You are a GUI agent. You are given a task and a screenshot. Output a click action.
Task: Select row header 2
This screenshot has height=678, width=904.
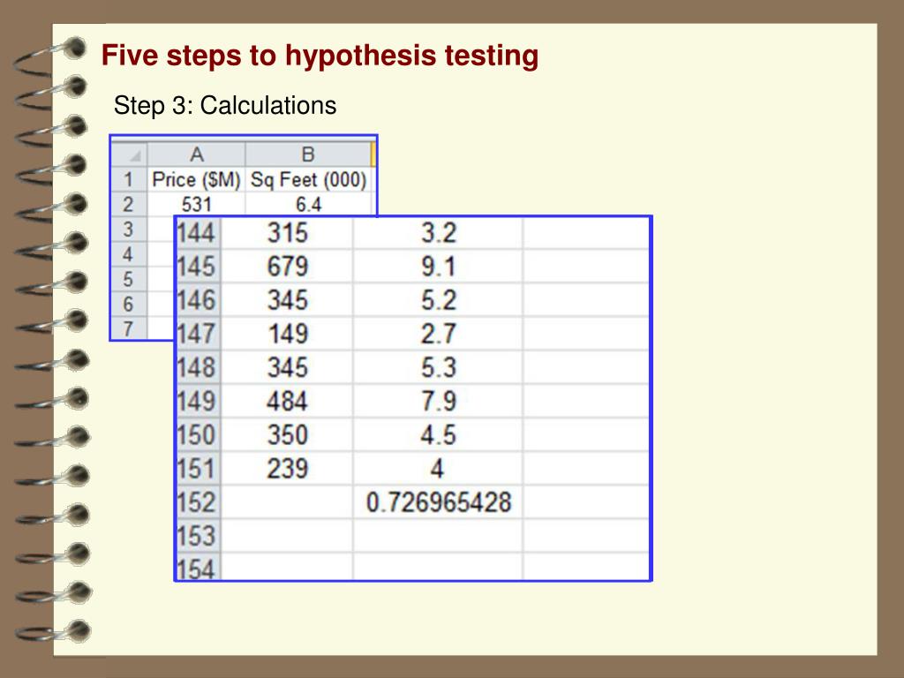click(129, 204)
